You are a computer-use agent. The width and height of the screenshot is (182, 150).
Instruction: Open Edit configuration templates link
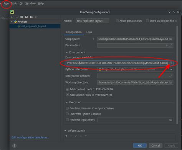pyautogui.click(x=30, y=137)
